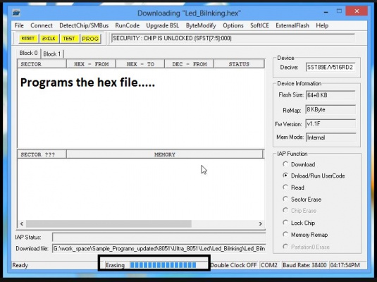Select the Dnload/Run UserCode radio option
Viewport: 377px width, 282px height.
point(285,176)
